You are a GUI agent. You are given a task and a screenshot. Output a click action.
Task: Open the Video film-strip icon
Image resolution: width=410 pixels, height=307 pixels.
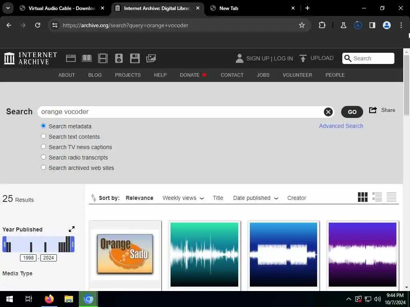pos(103,58)
